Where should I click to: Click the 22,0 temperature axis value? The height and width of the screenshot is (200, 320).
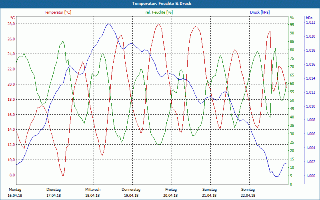tap(11, 69)
